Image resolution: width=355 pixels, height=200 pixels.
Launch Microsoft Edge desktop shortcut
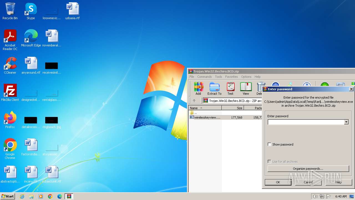point(31,38)
